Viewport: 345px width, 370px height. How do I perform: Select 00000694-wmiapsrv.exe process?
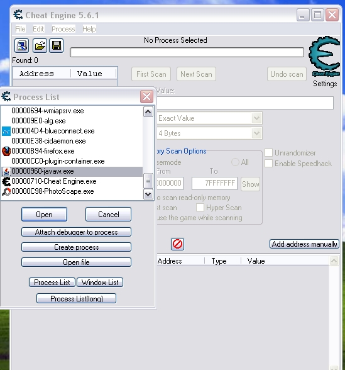[x=72, y=111]
